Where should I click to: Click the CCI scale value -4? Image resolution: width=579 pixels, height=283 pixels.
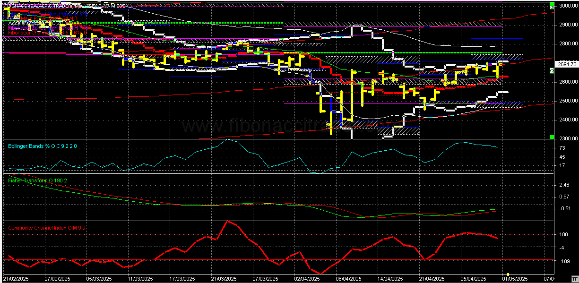(562, 248)
